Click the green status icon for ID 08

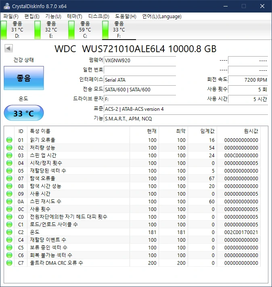(9, 186)
